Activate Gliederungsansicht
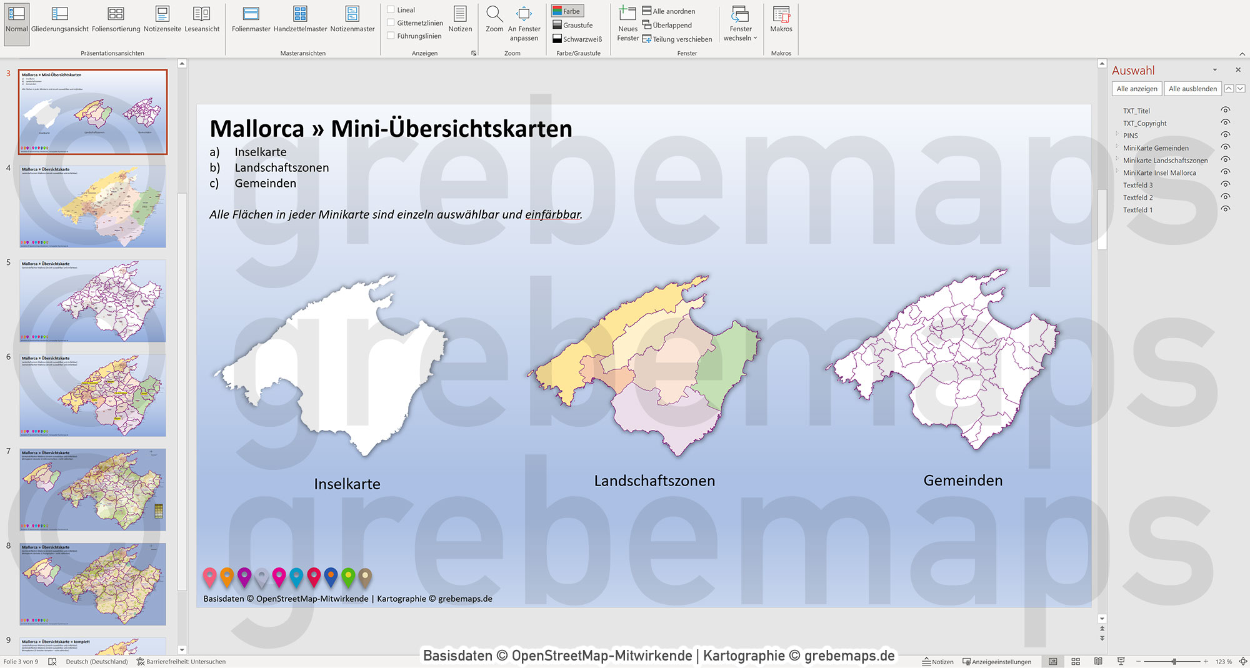Viewport: 1250px width, 668px height. [x=59, y=19]
